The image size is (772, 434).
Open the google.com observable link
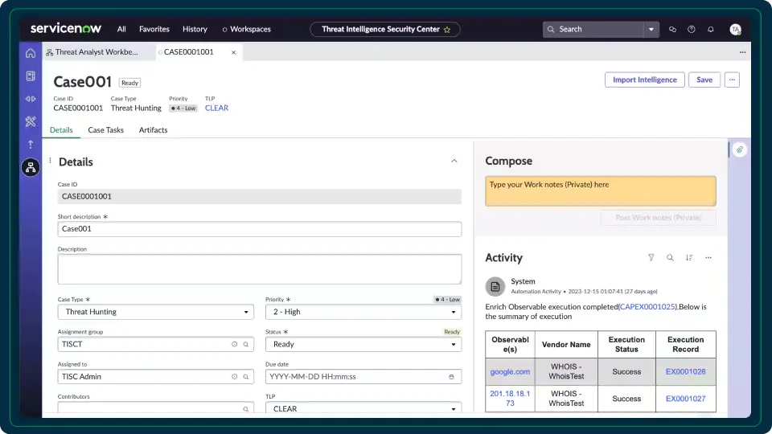point(510,372)
